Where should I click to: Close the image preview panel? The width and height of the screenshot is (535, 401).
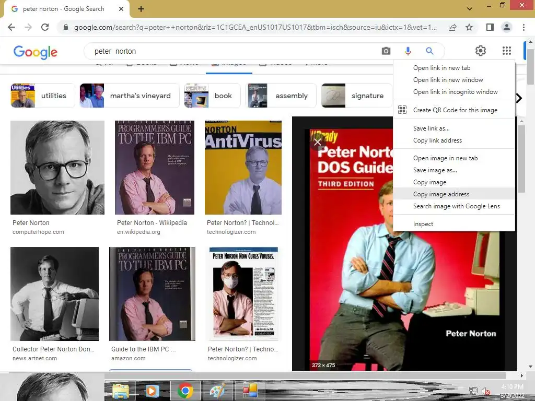[317, 142]
